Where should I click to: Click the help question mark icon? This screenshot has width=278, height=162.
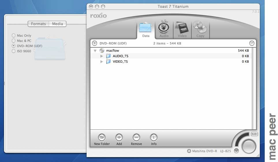point(252,43)
